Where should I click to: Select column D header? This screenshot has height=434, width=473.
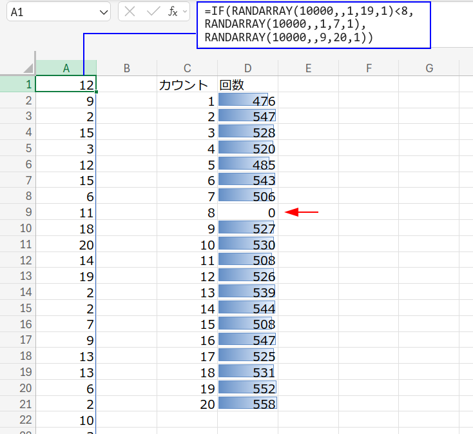(x=247, y=68)
